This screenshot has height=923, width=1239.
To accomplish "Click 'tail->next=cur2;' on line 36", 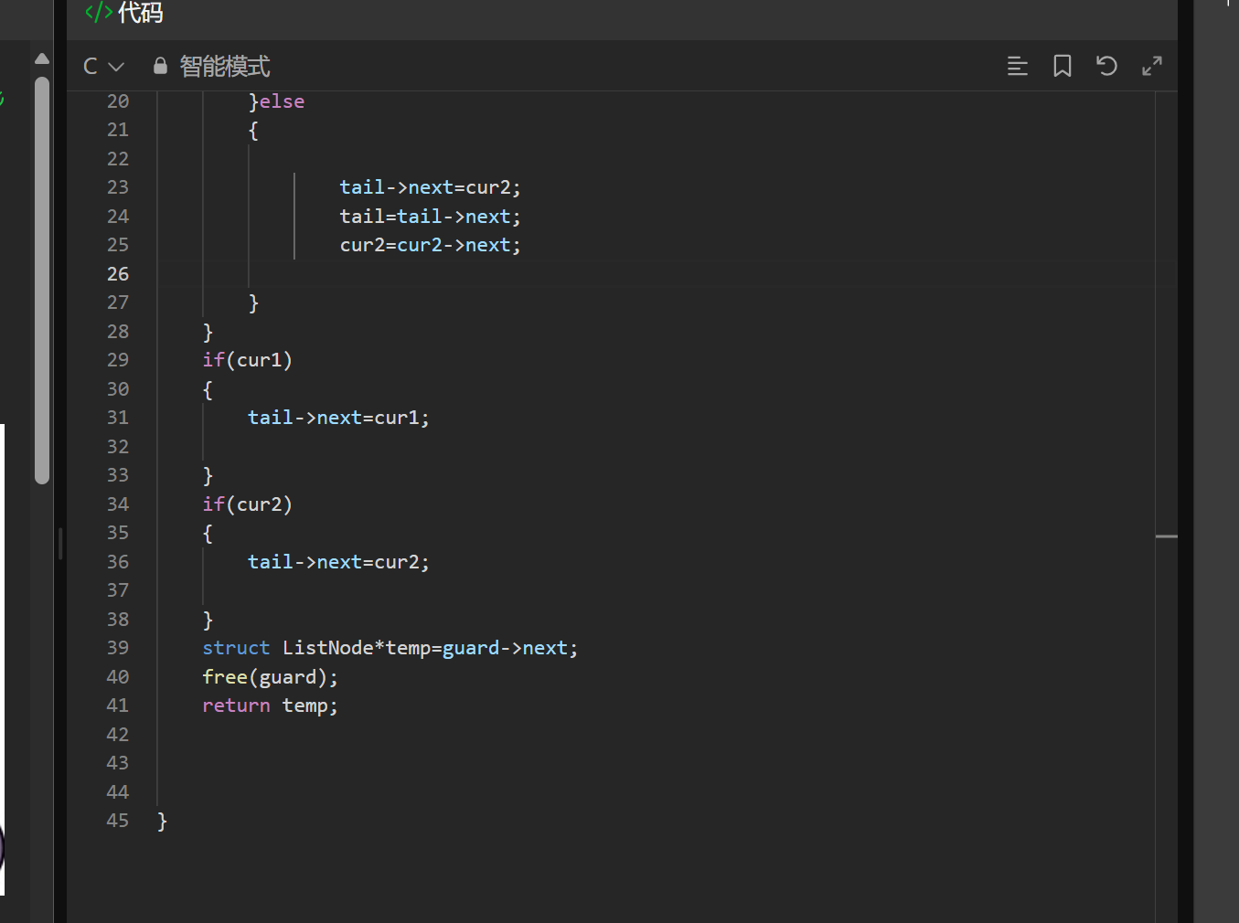I will tap(338, 562).
